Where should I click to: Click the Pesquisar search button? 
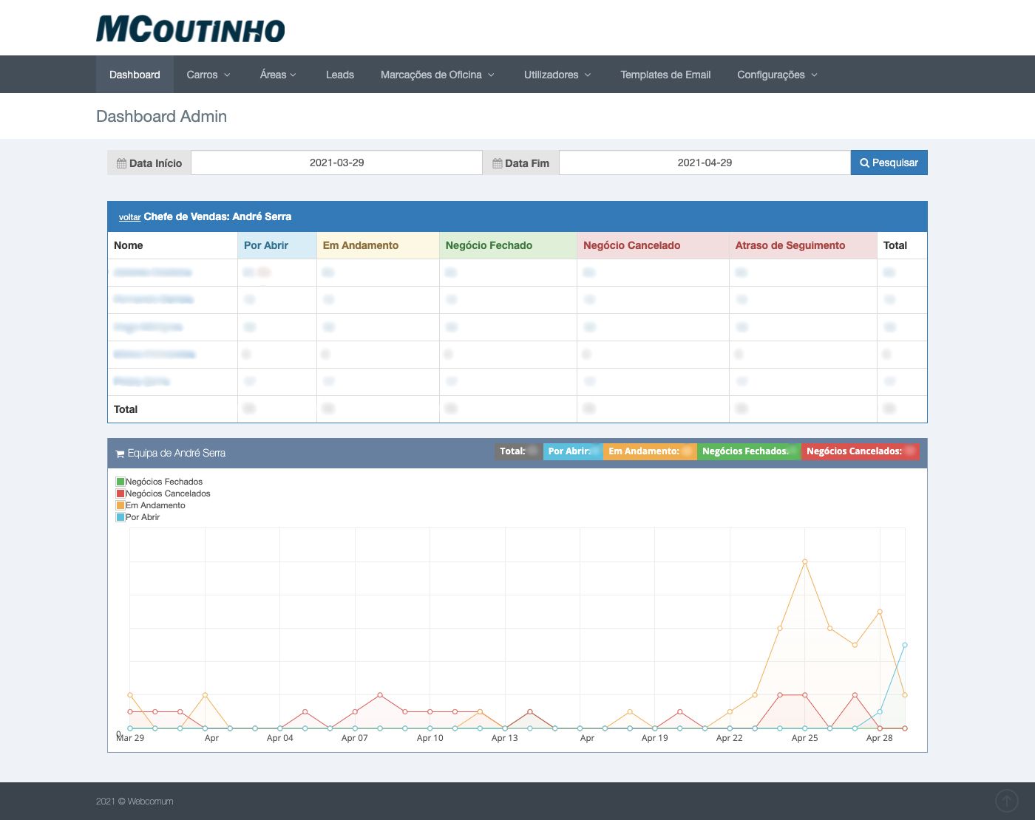click(889, 163)
